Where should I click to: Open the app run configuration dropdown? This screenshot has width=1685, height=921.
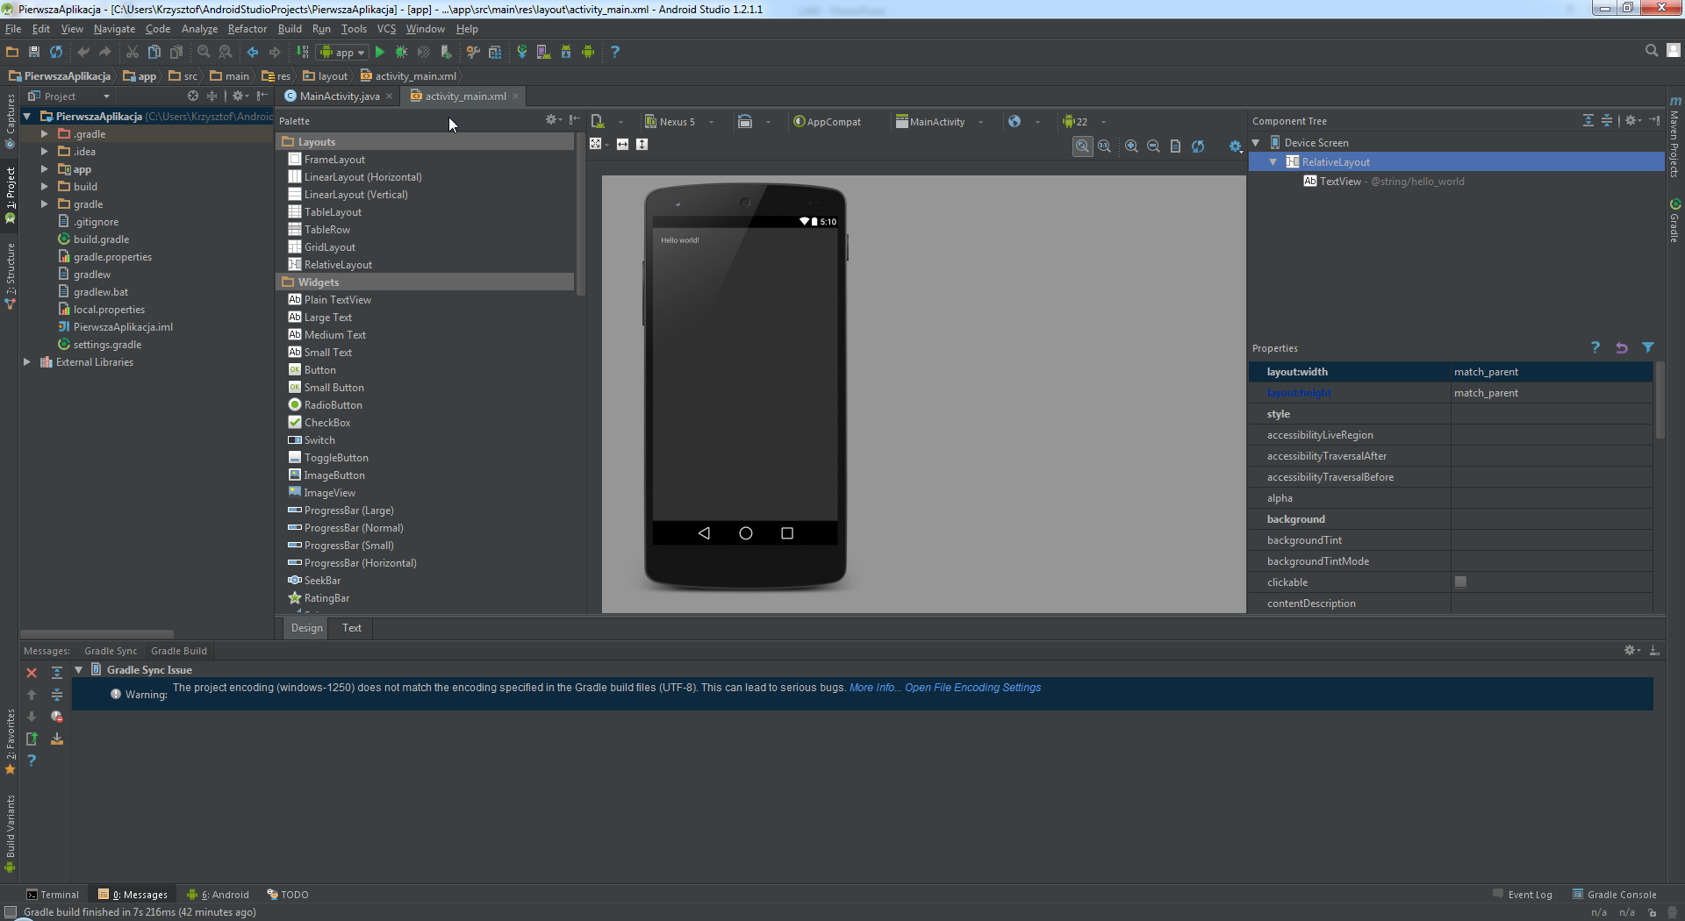(x=342, y=52)
